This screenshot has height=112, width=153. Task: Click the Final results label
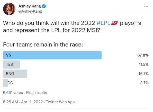point(37,93)
